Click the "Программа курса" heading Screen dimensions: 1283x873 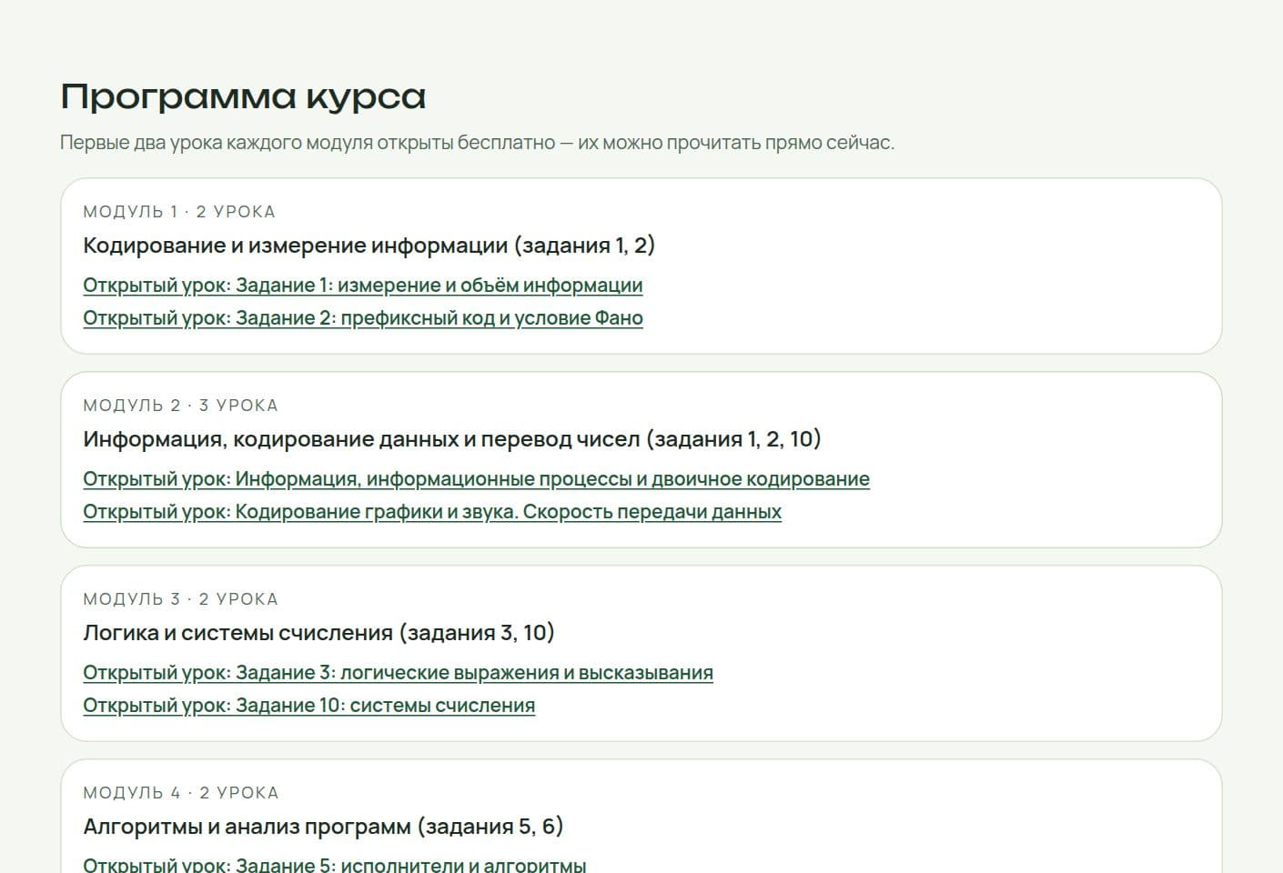(x=243, y=96)
